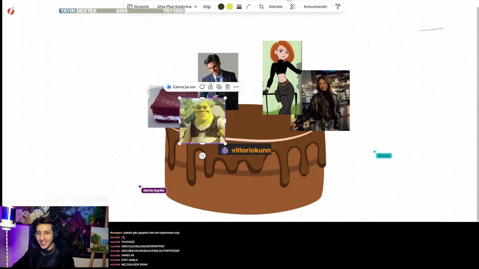Duplicate the selected element
The height and width of the screenshot is (269, 479).
[x=219, y=87]
